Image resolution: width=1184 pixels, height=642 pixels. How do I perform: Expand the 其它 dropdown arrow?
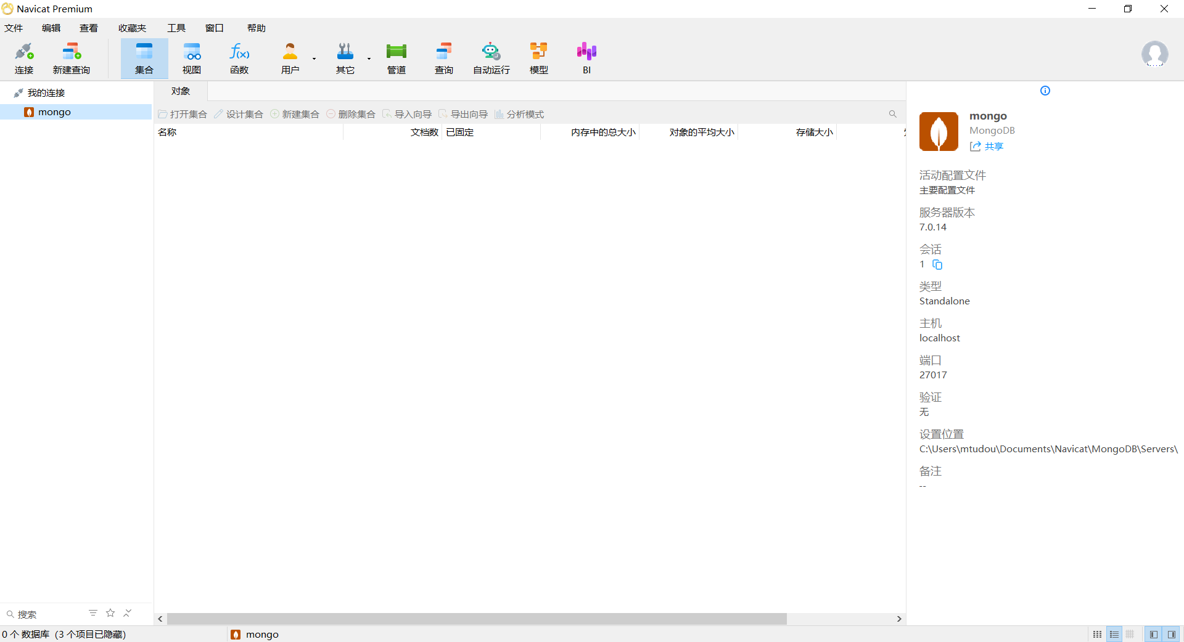[369, 59]
